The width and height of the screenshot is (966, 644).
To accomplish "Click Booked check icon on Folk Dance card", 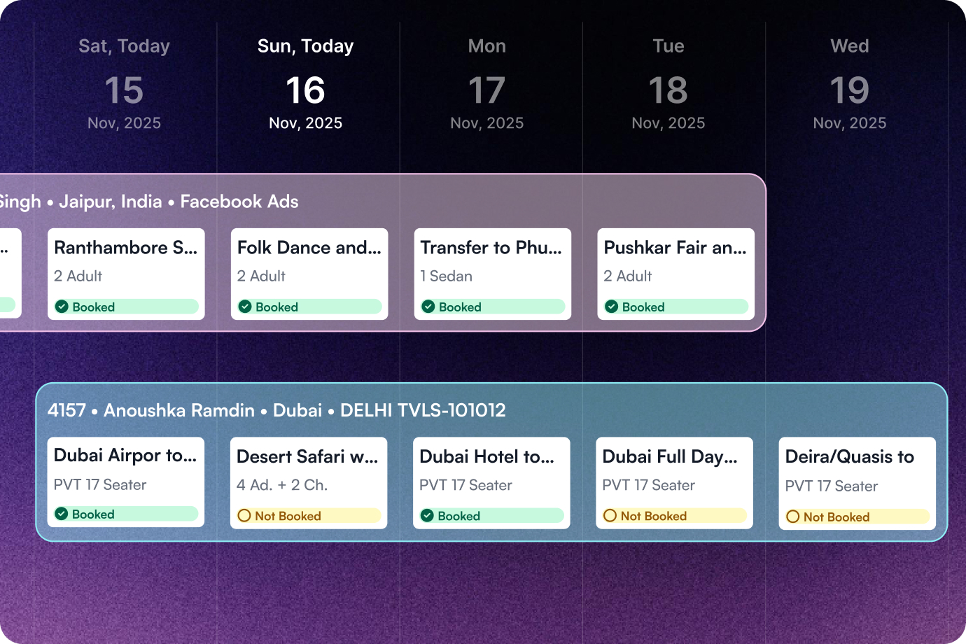I will pyautogui.click(x=245, y=307).
